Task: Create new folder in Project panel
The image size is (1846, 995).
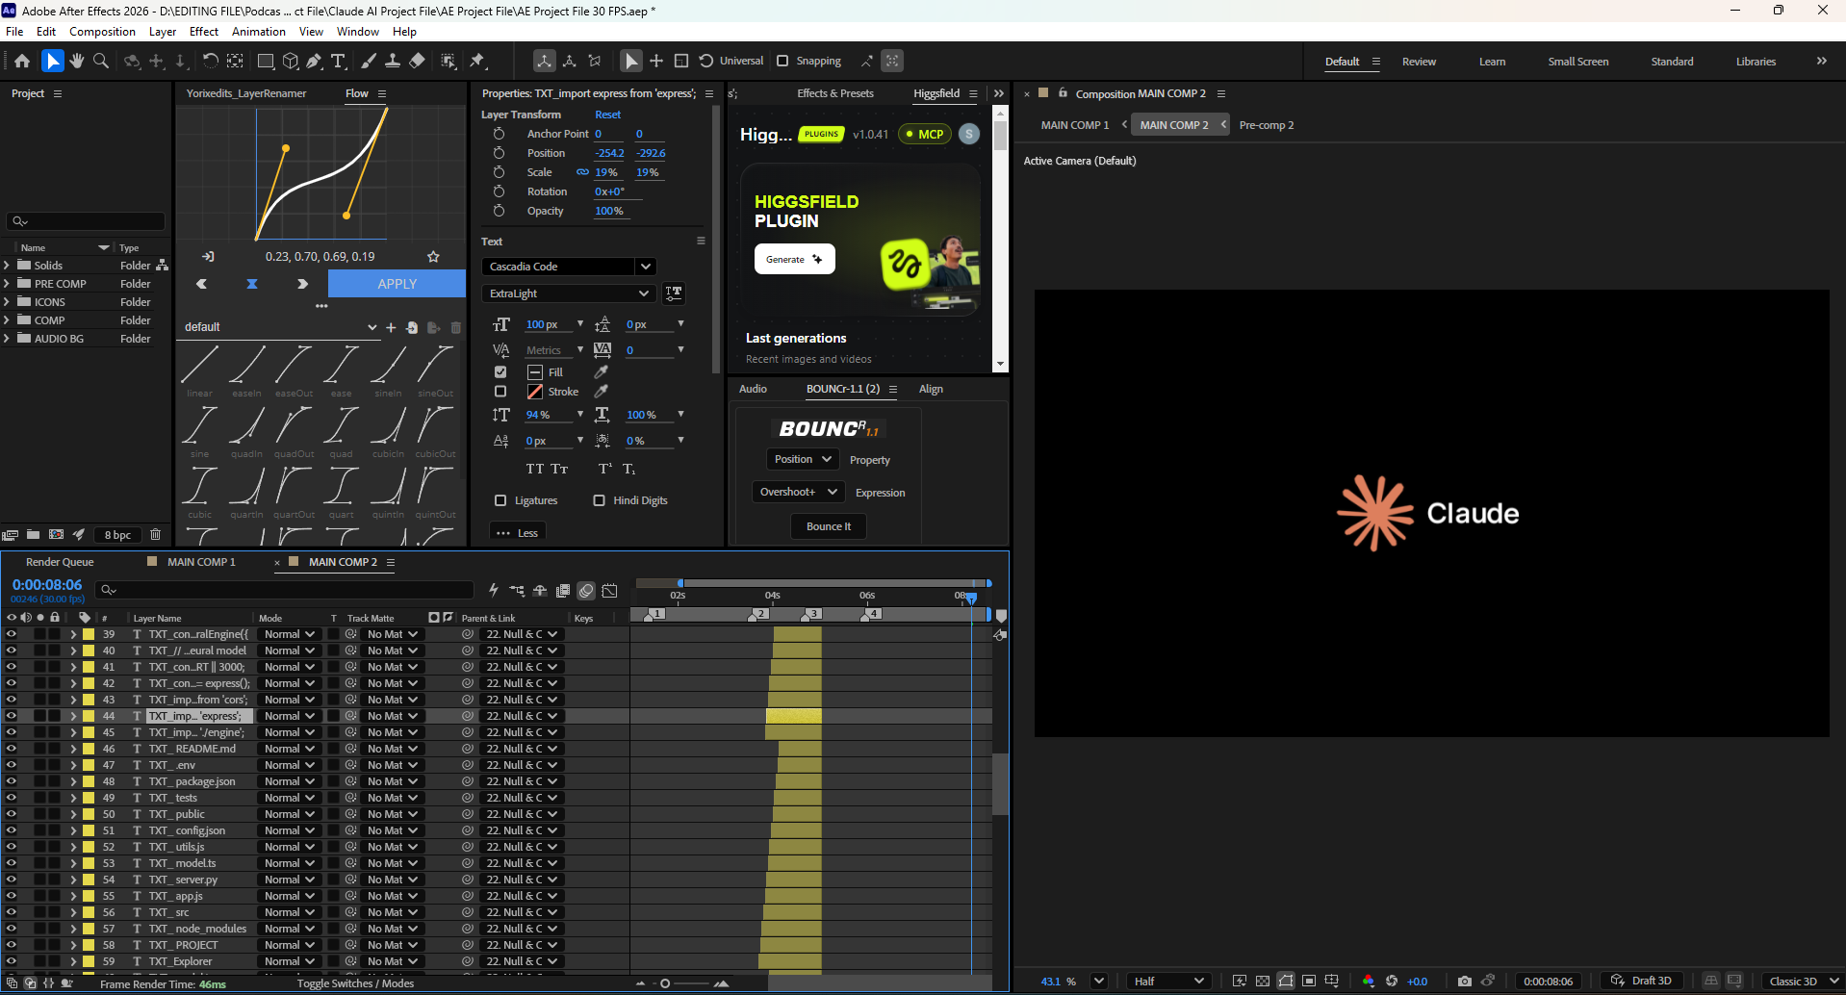Action: (x=33, y=534)
